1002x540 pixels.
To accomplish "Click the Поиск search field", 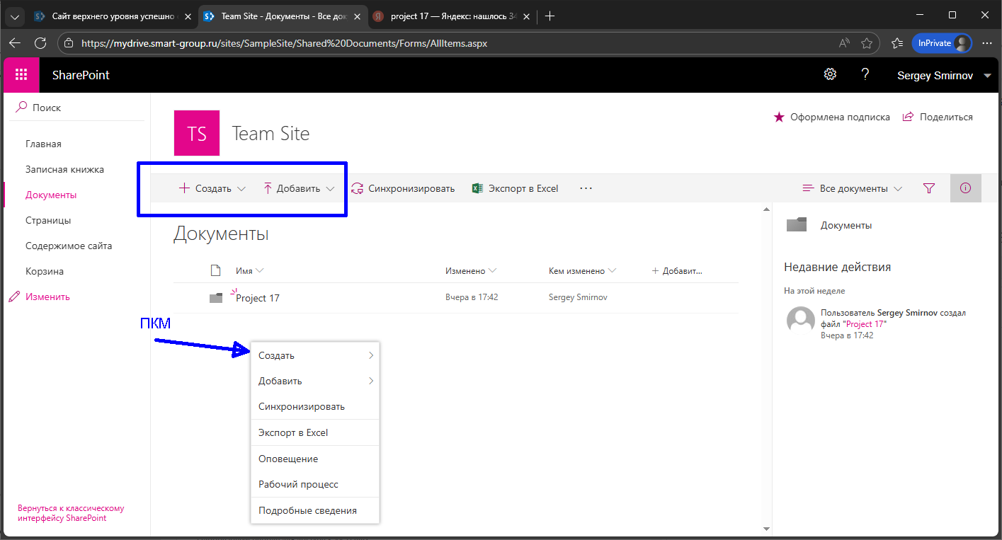I will [47, 108].
